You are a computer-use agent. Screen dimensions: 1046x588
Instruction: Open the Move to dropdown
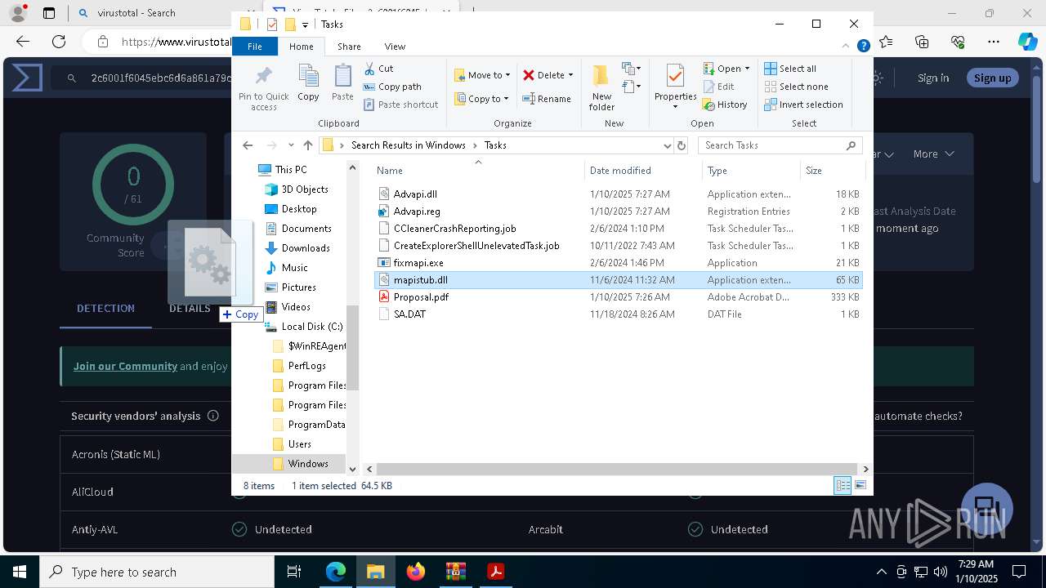click(482, 75)
